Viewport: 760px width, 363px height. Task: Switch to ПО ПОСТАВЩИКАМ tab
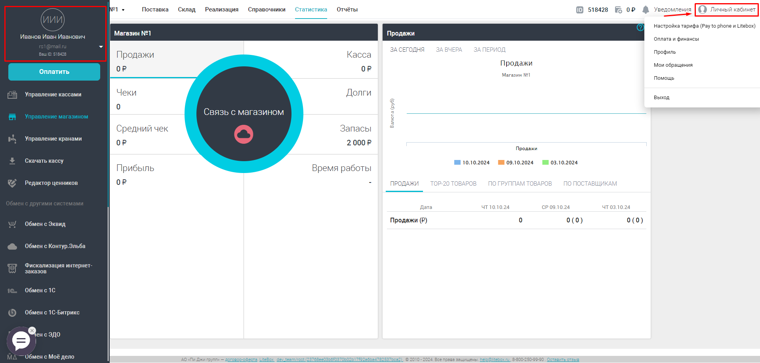(590, 184)
